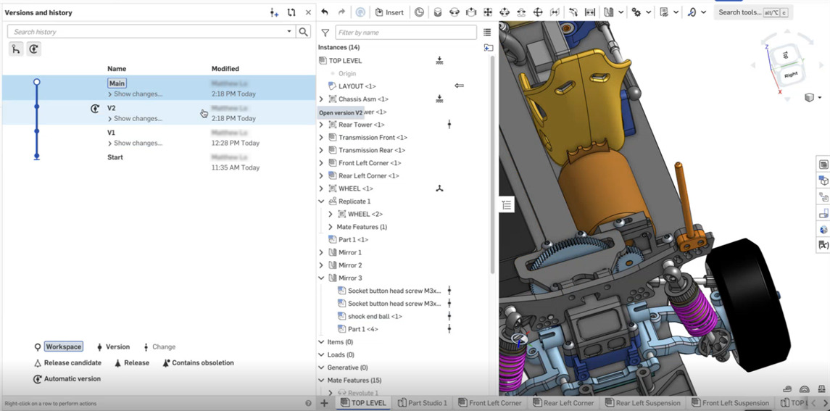This screenshot has width=830, height=411.
Task: Open the list view options icon next to filter field
Action: click(x=487, y=33)
